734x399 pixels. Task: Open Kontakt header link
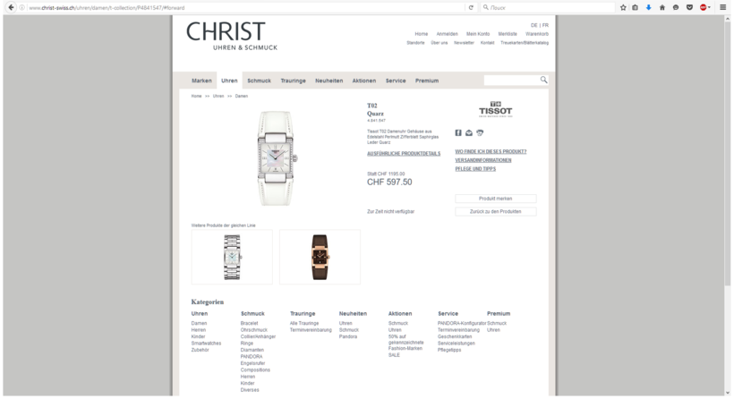click(x=487, y=43)
